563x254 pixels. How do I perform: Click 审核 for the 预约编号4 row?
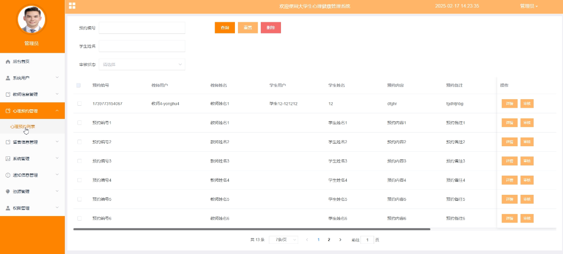(527, 180)
